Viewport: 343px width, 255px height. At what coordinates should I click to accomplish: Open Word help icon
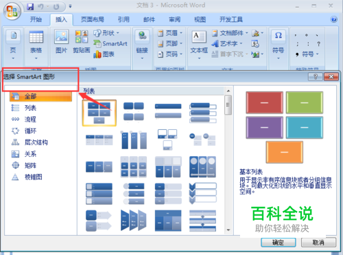coord(333,19)
